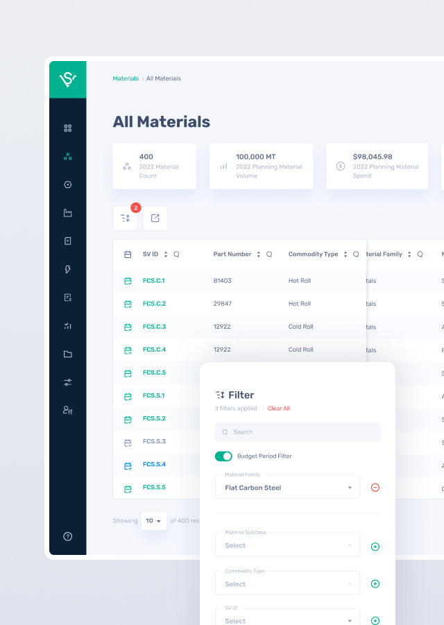Open the FCS.S.5 material link

click(154, 488)
